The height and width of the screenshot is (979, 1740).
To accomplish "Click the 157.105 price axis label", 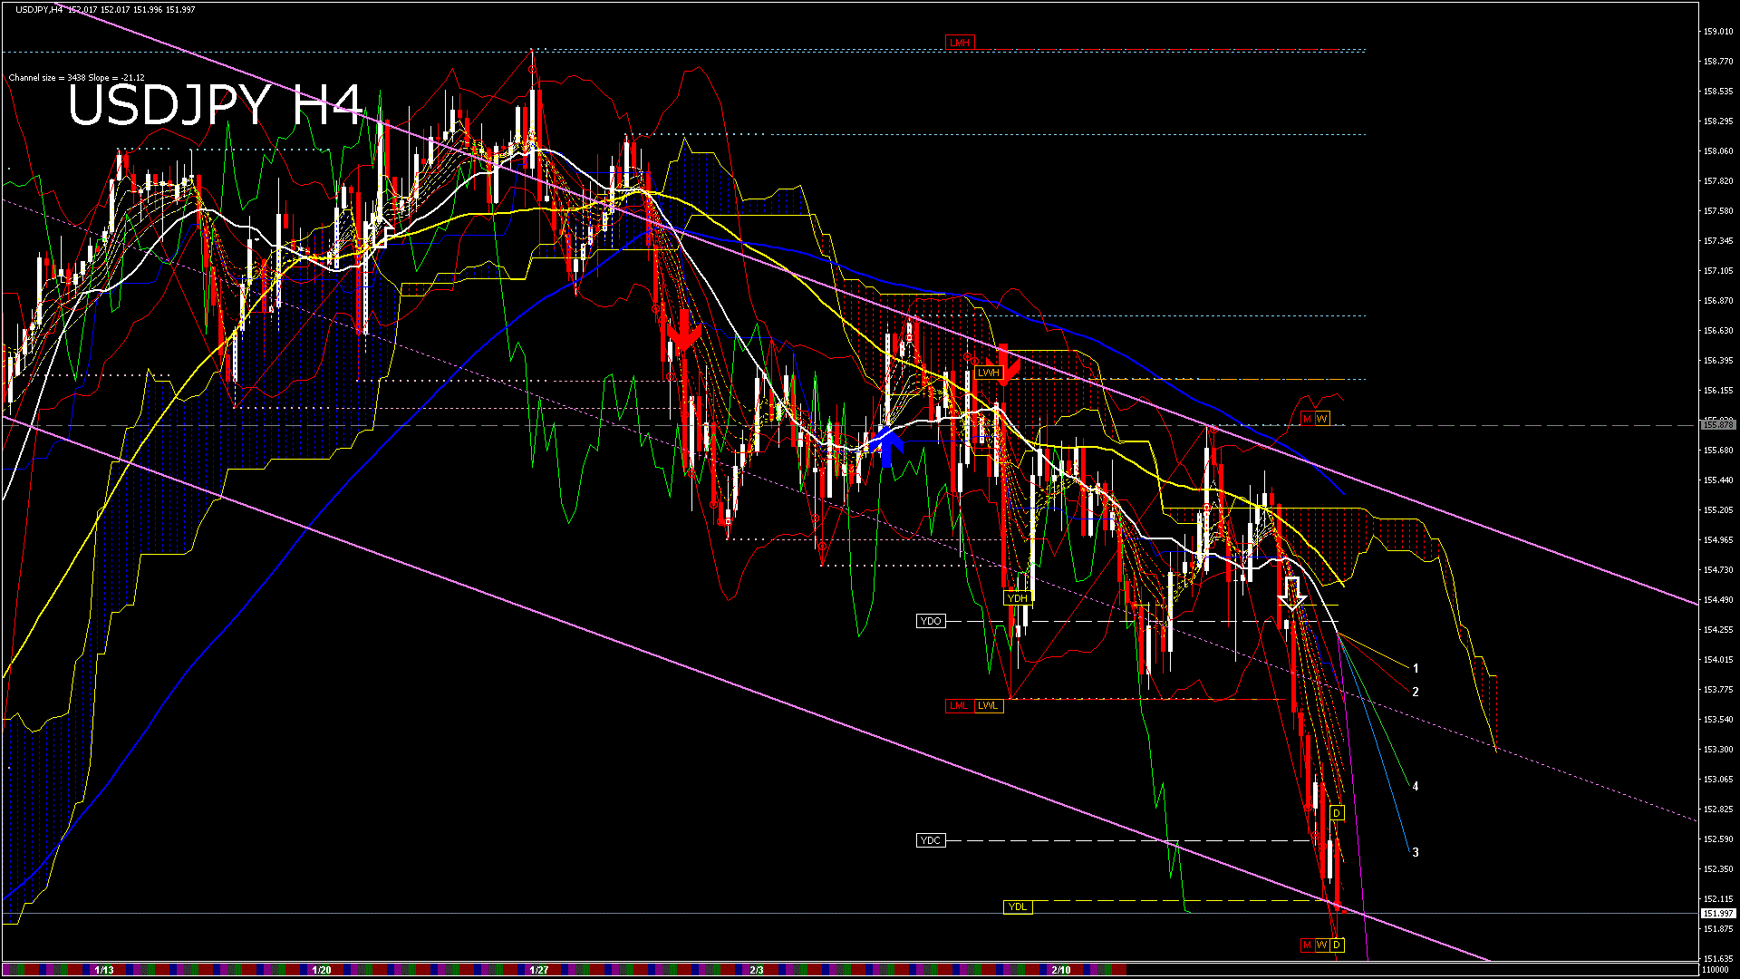I will tap(1718, 271).
